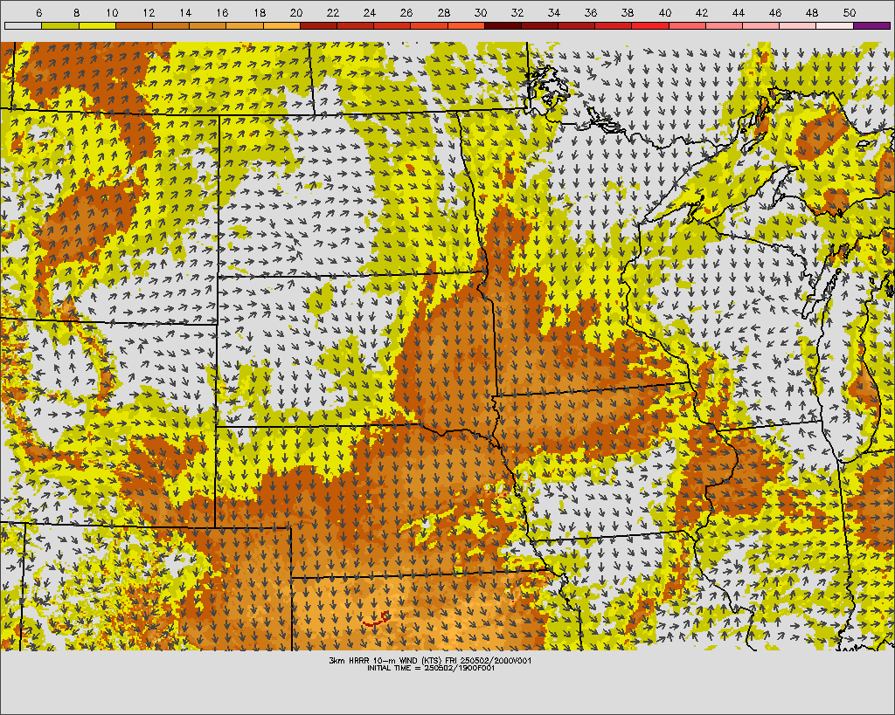This screenshot has height=715, width=895.
Task: Pick the scale value '38'
Action: coord(628,12)
